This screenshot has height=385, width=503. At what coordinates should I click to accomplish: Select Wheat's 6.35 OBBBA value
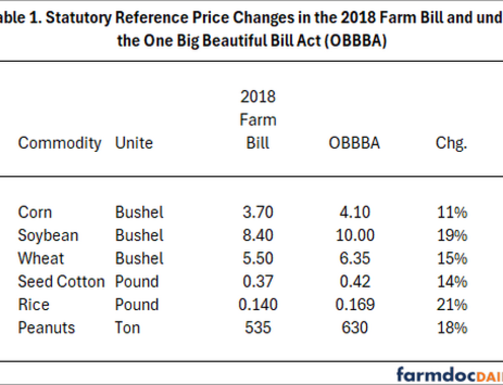point(355,258)
